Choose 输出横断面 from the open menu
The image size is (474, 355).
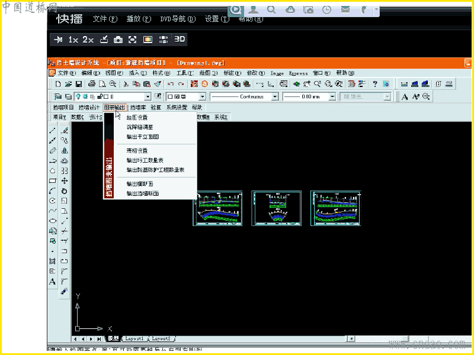140,183
